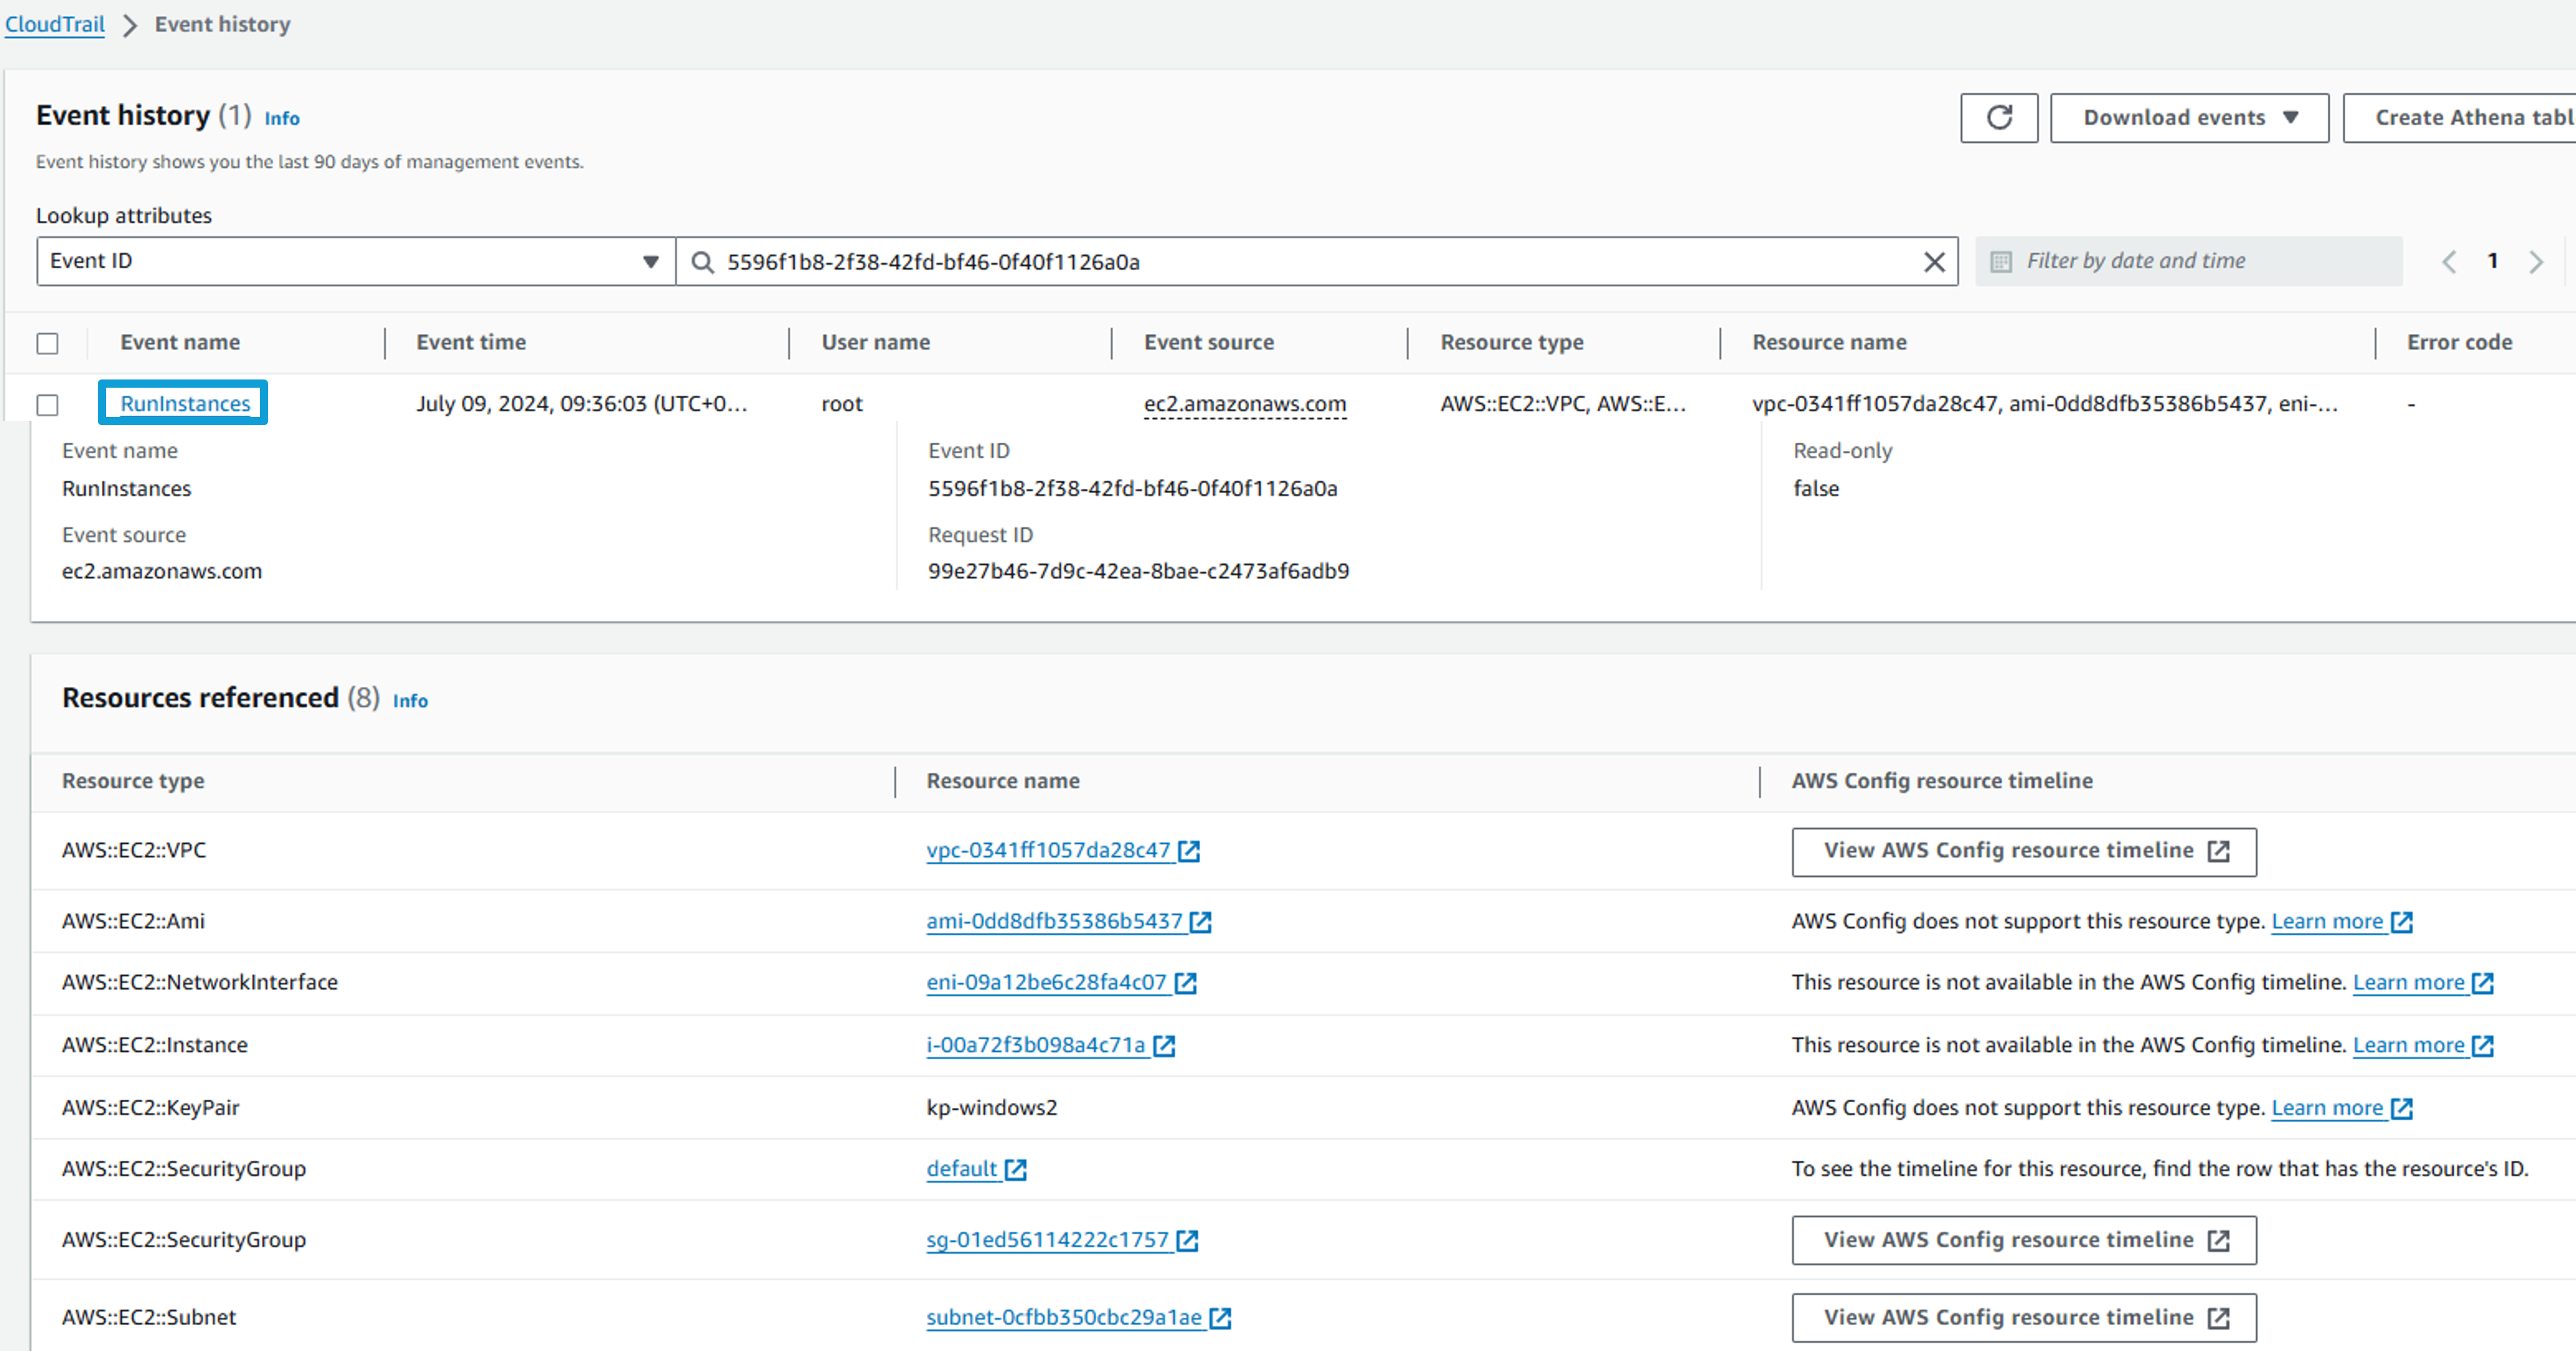Select Request ID value 99e27b46-7d9c-42ea-8bae-c2473af6adb9
The image size is (2576, 1351).
coord(1138,571)
